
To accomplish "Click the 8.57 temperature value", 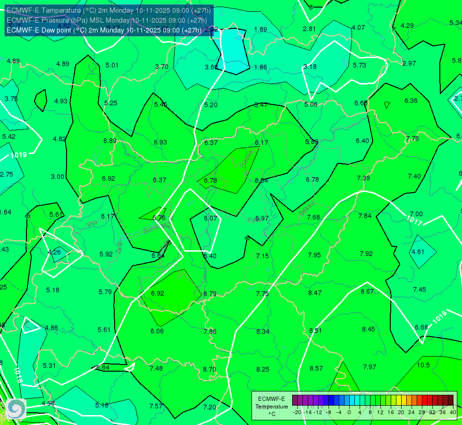I will [x=316, y=368].
